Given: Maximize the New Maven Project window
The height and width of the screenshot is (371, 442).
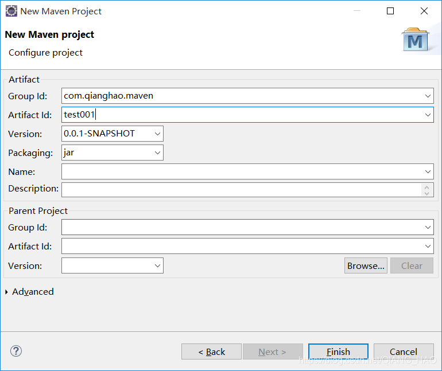Looking at the screenshot, I should click(390, 11).
